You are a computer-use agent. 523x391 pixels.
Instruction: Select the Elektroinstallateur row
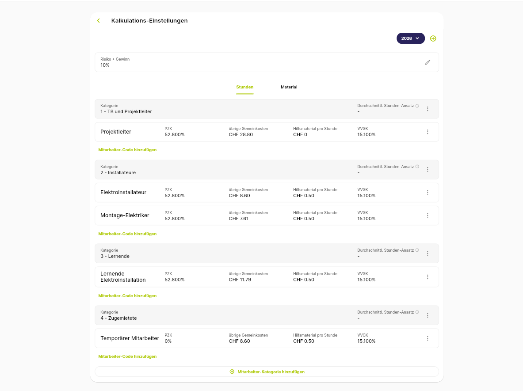pyautogui.click(x=267, y=192)
